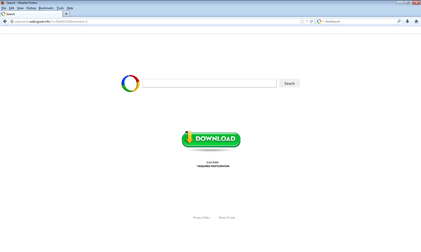Select the Search tab

pyautogui.click(x=29, y=14)
